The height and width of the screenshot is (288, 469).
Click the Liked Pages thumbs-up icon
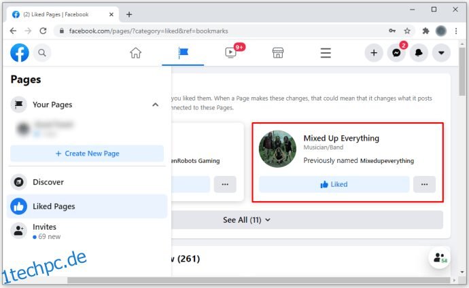(18, 206)
